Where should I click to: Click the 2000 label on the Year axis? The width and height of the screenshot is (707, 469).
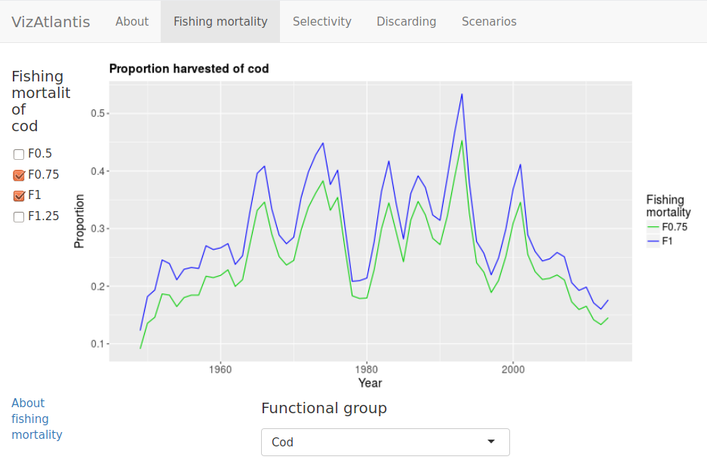tap(512, 369)
